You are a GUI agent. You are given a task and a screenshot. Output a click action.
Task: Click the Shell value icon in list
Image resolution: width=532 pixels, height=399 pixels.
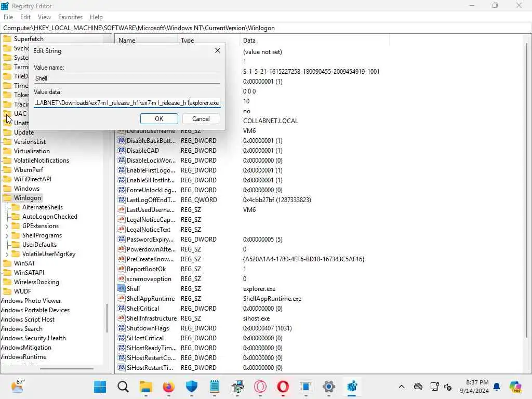click(121, 288)
